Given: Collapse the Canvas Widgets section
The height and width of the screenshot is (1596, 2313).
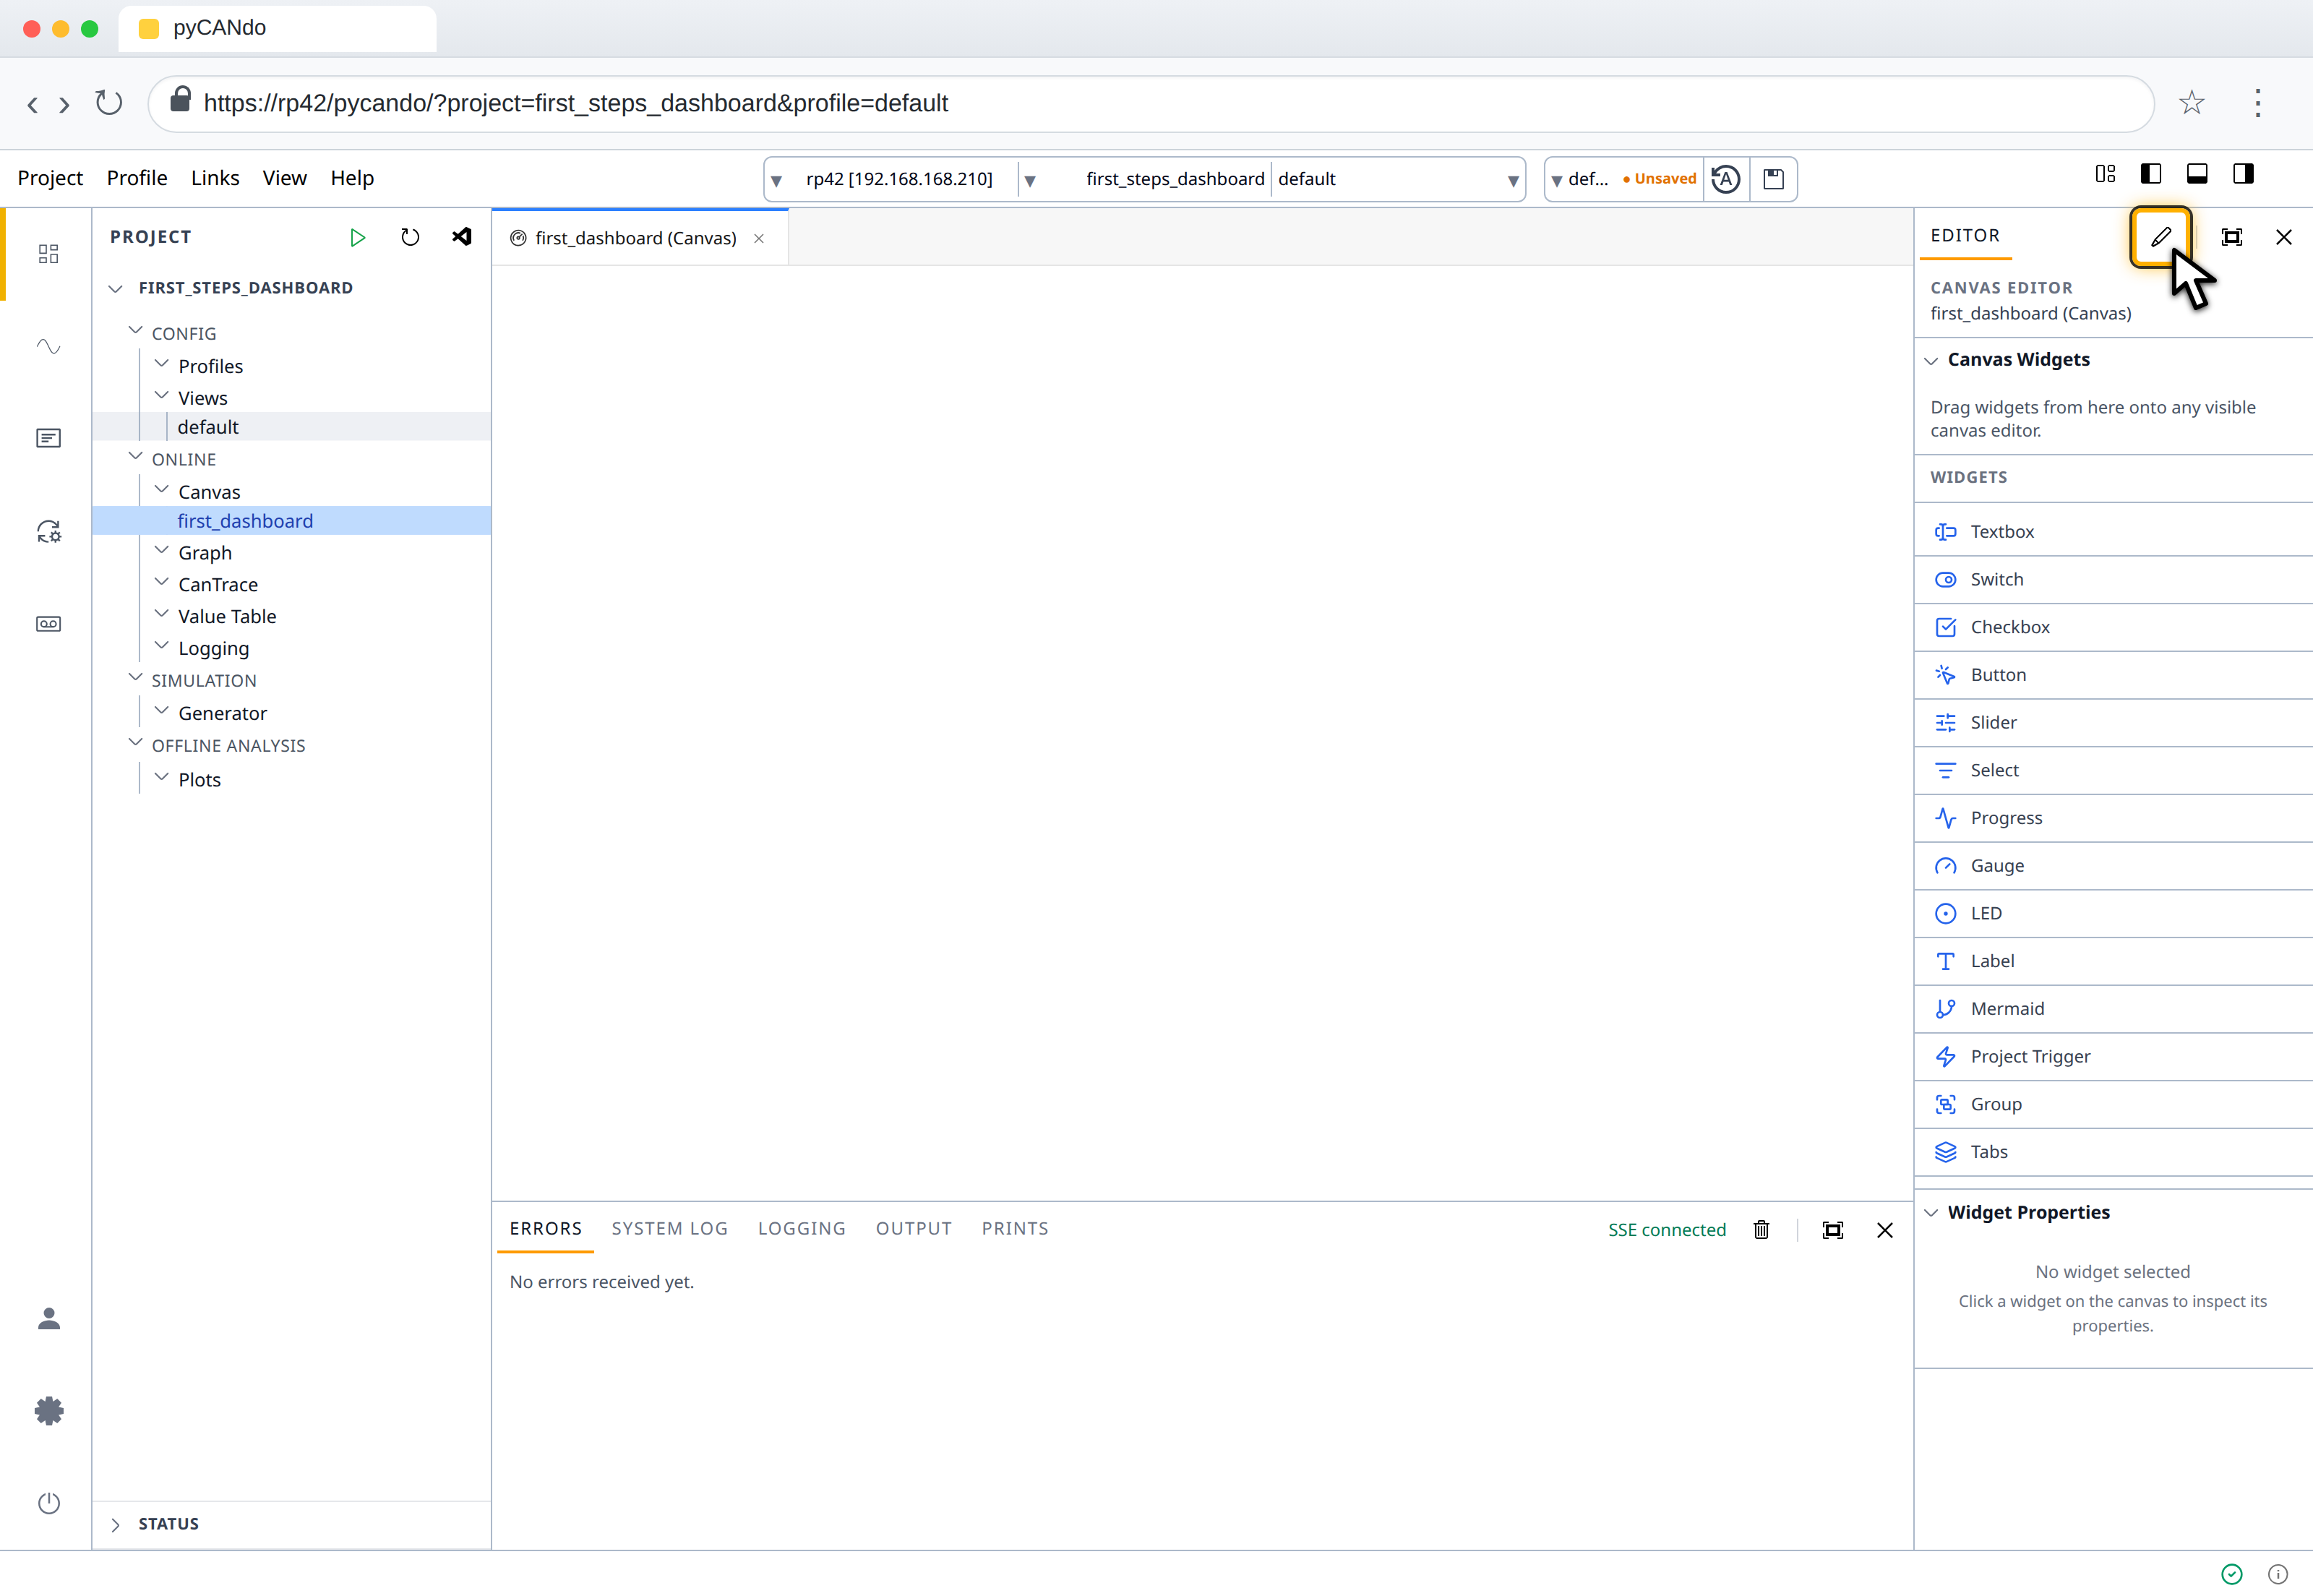Looking at the screenshot, I should [x=1931, y=360].
